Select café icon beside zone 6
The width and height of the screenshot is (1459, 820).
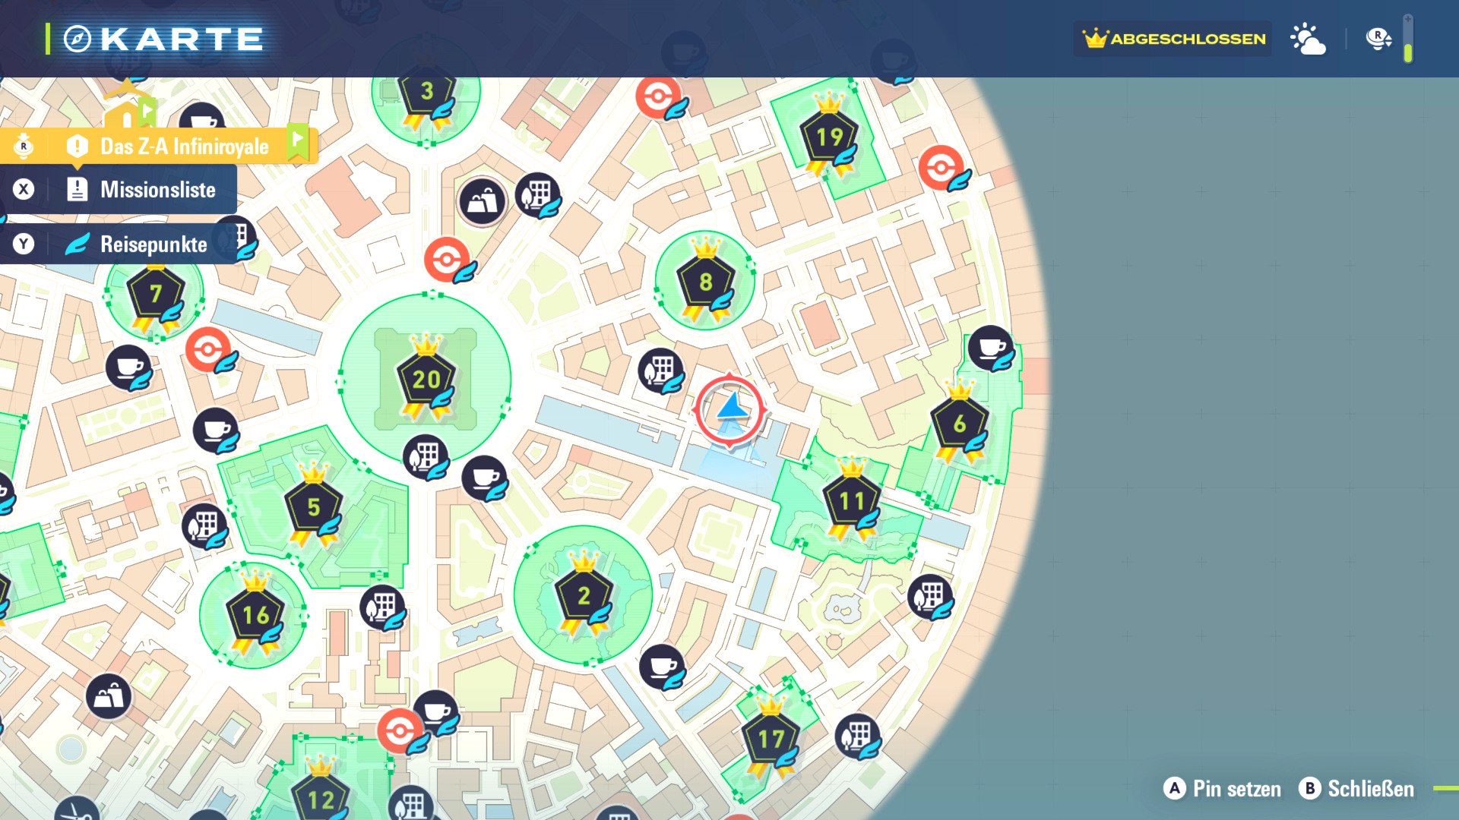coord(990,348)
